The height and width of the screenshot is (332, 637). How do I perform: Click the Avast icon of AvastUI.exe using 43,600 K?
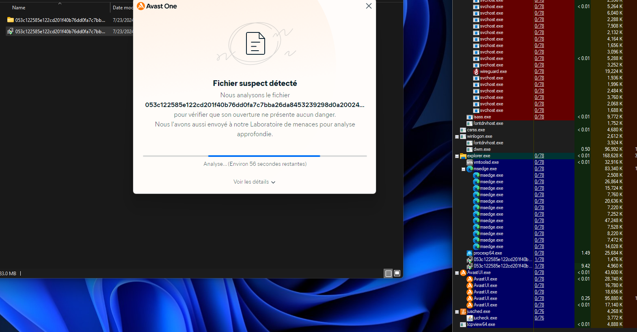463,272
